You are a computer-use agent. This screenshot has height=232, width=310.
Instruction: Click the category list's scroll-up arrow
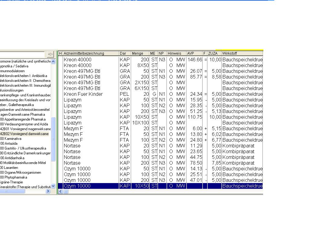53,61
